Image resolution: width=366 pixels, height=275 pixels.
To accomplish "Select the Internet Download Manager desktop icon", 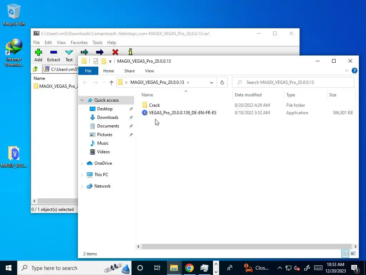I will [14, 53].
